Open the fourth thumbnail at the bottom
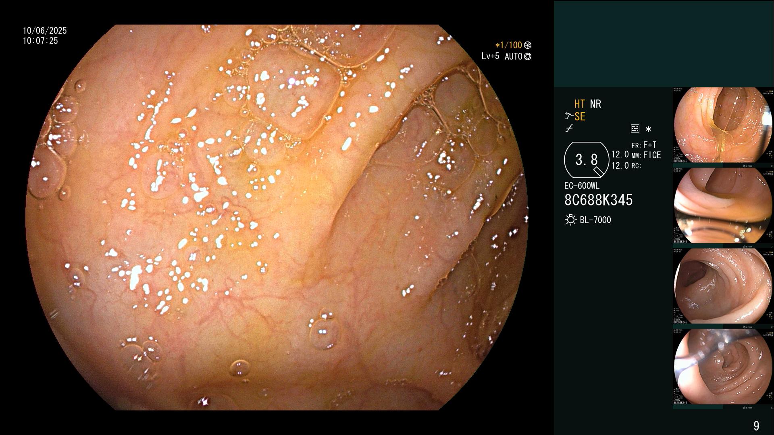This screenshot has height=435, width=774. [723, 367]
